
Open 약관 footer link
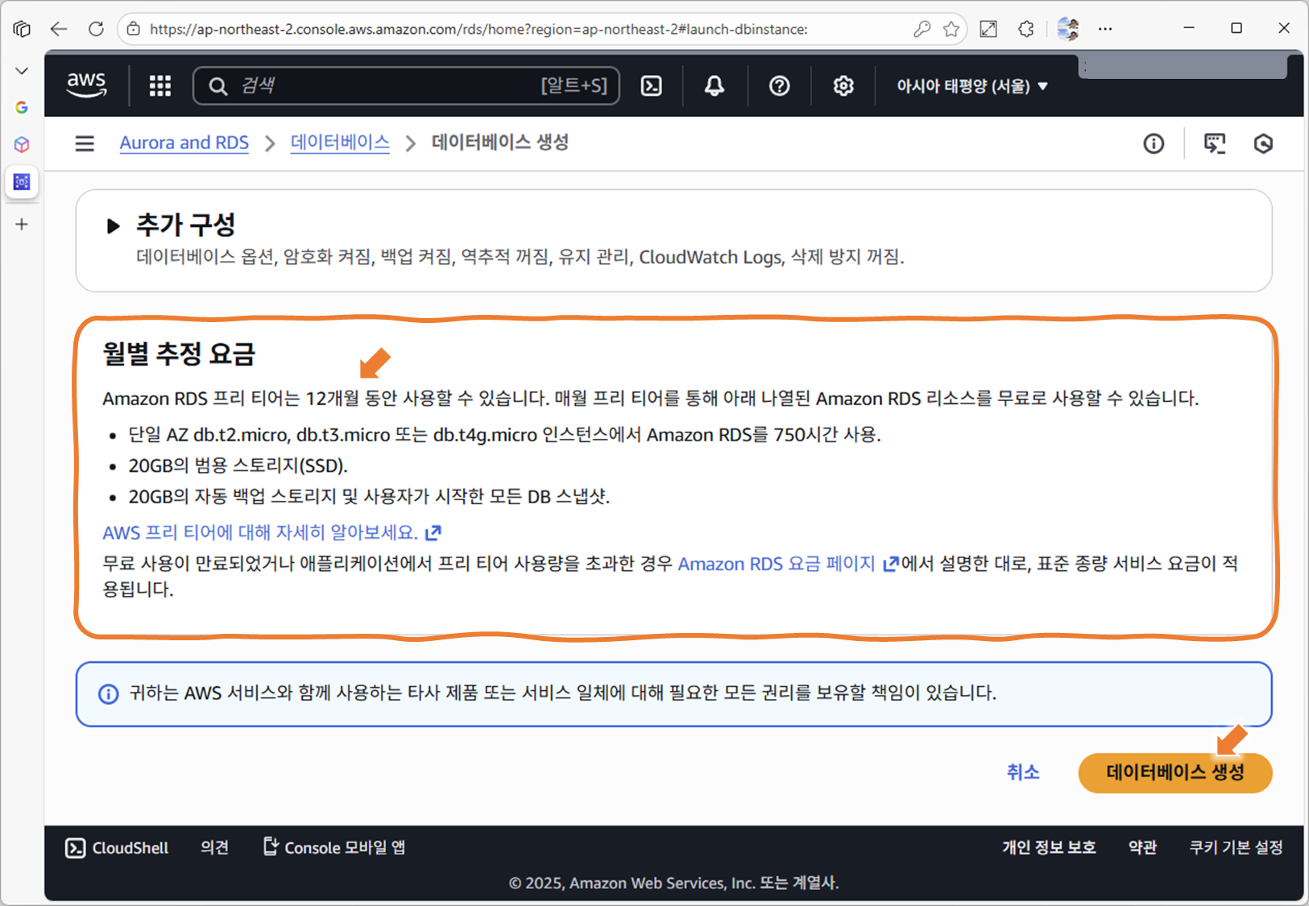[x=1142, y=847]
